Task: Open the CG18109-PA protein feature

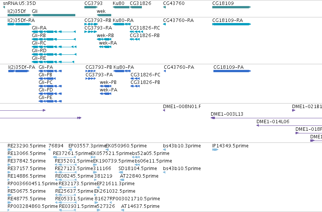Action: point(232,71)
